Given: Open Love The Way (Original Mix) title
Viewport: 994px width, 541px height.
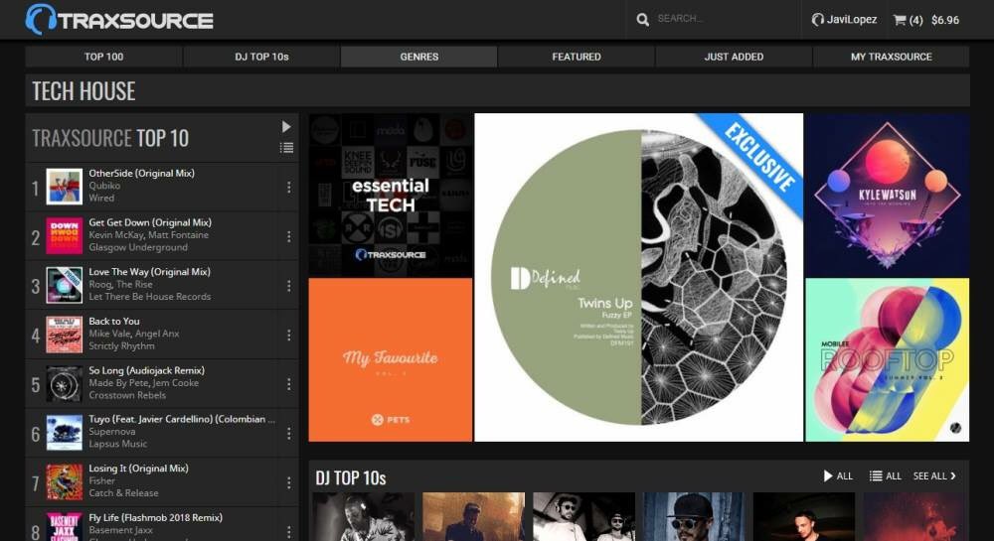Looking at the screenshot, I should 150,271.
